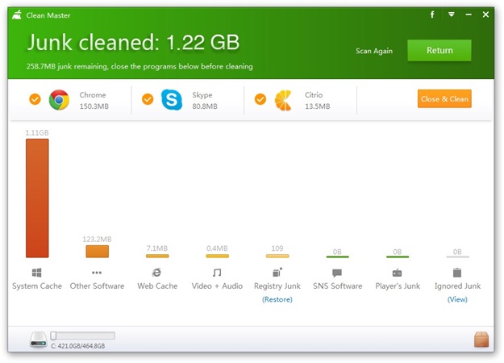This screenshot has height=363, width=504.
Task: Click the Clean Master broom logo icon
Action: (x=17, y=15)
